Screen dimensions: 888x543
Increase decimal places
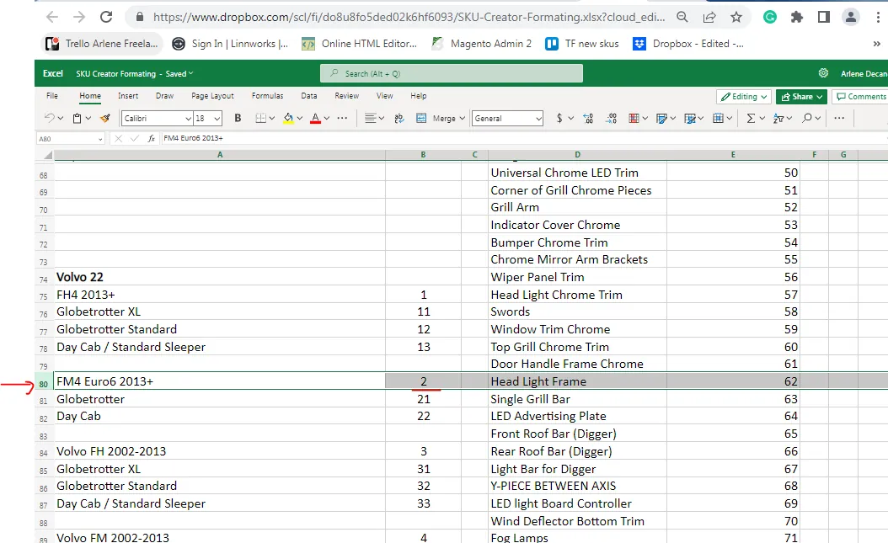588,118
